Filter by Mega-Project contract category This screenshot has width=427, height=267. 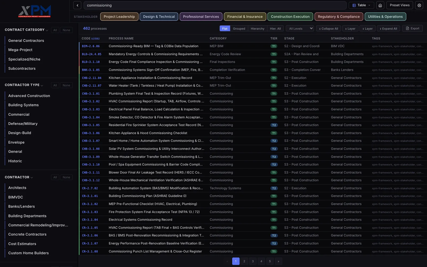tap(20, 50)
